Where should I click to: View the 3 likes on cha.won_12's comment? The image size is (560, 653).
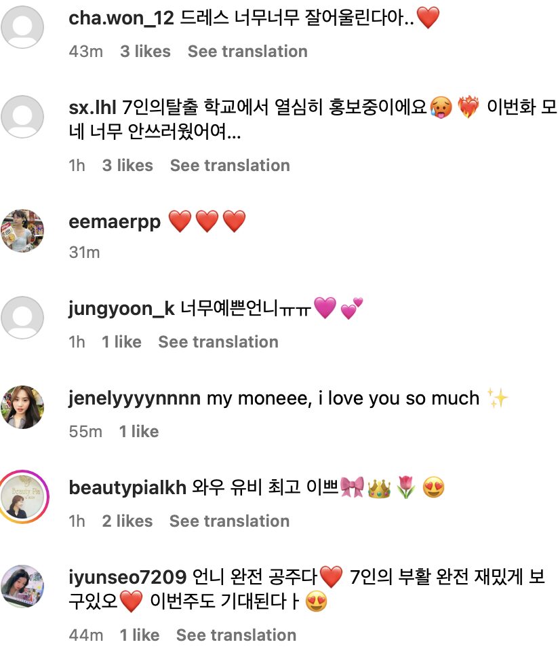tap(145, 52)
